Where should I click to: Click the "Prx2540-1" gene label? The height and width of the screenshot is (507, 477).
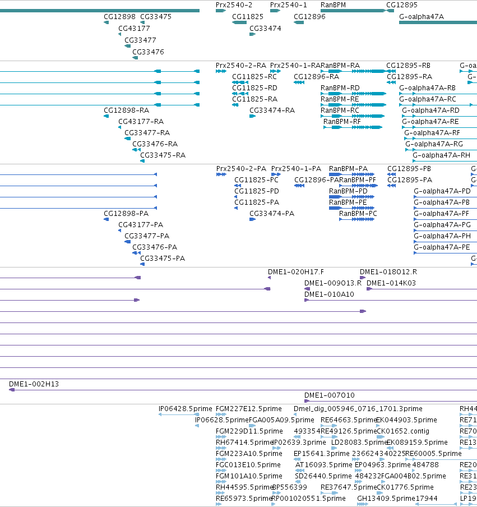tap(288, 5)
